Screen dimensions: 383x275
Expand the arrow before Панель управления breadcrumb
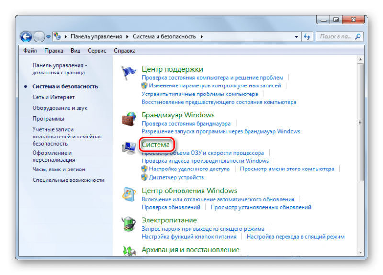point(66,37)
